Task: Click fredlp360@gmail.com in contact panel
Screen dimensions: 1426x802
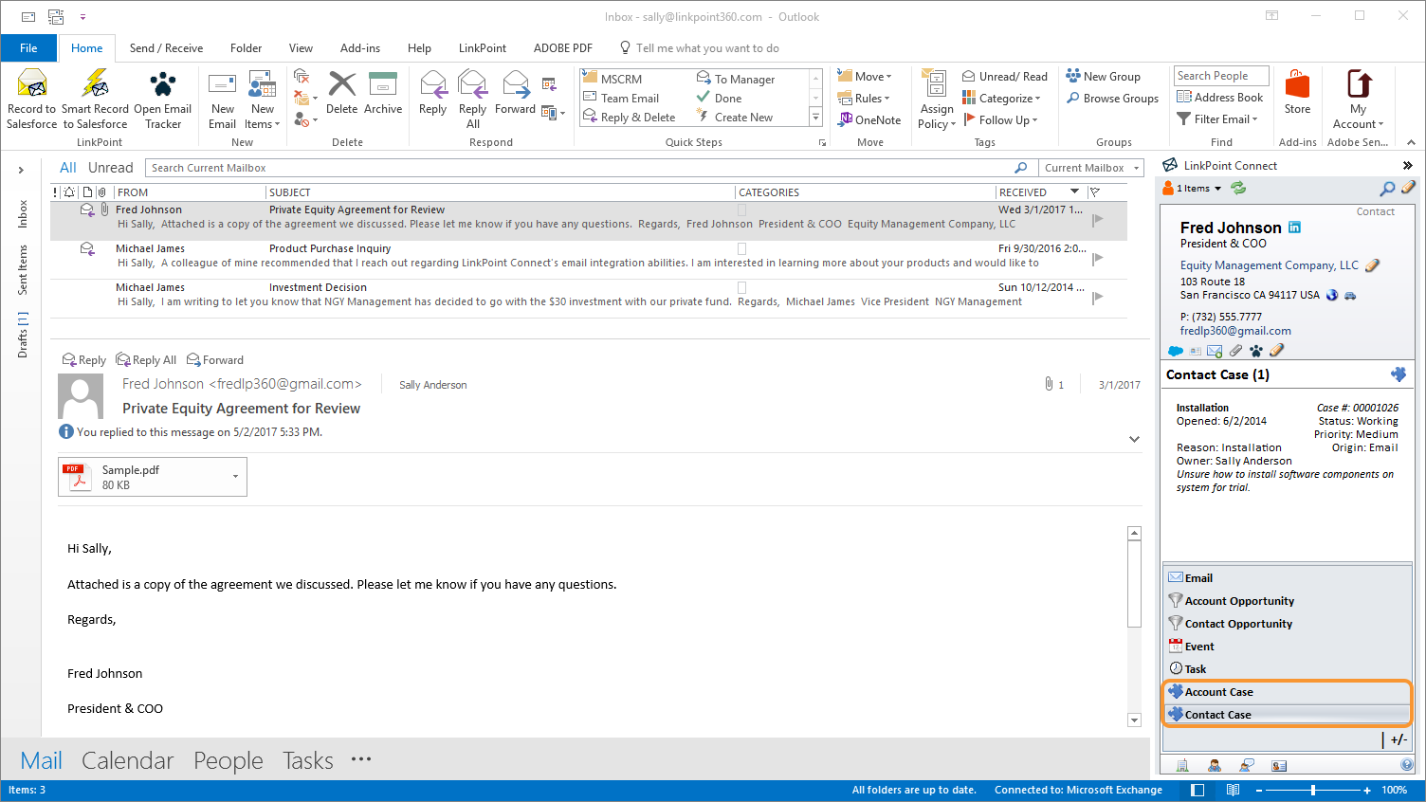Action: point(1235,331)
